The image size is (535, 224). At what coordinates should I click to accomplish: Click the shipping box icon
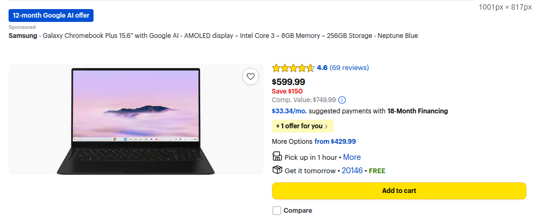pos(277,169)
